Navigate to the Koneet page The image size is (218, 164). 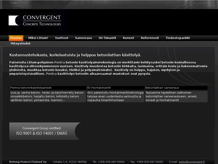pos(128,38)
